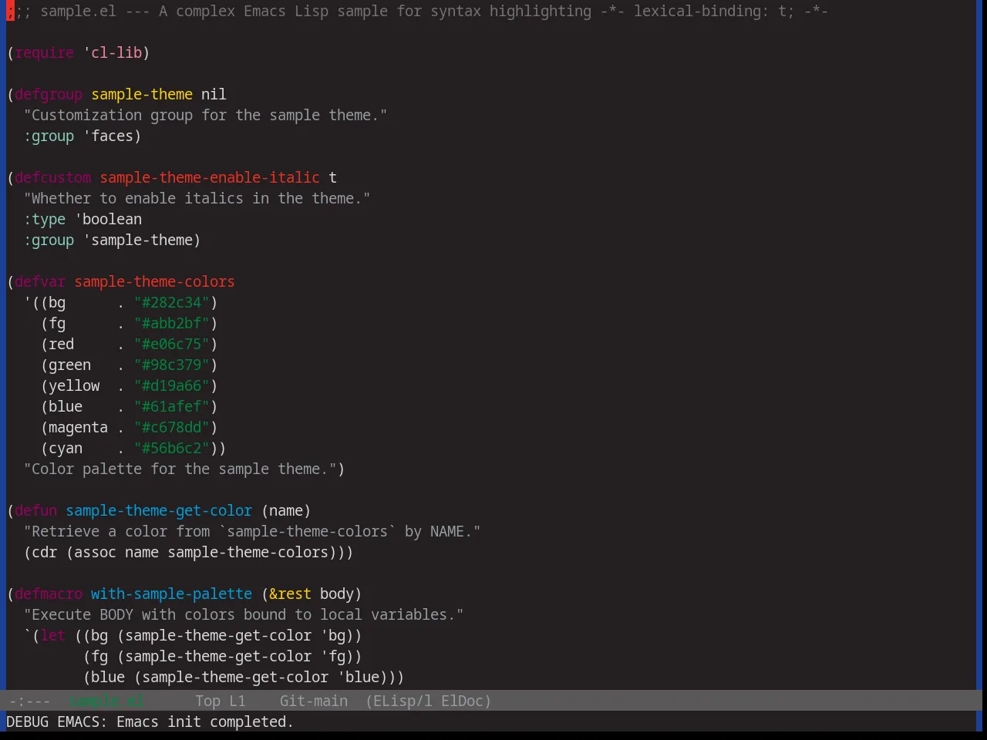Click the "#e06c75" color string
Image resolution: width=987 pixels, height=740 pixels.
click(x=171, y=344)
